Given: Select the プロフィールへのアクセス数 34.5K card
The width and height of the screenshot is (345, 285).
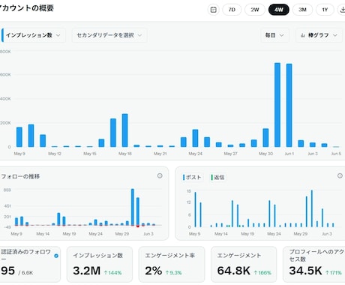Looking at the screenshot, I should click(x=314, y=264).
